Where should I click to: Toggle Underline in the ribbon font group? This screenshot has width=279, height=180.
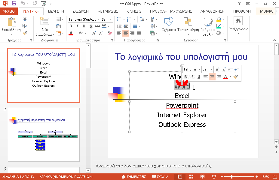coord(84,26)
